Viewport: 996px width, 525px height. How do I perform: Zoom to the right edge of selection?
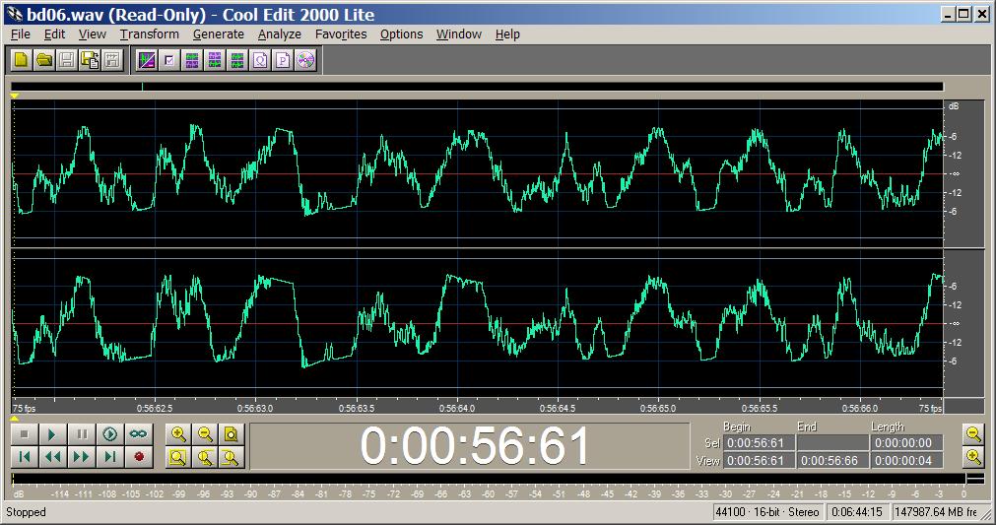232,456
